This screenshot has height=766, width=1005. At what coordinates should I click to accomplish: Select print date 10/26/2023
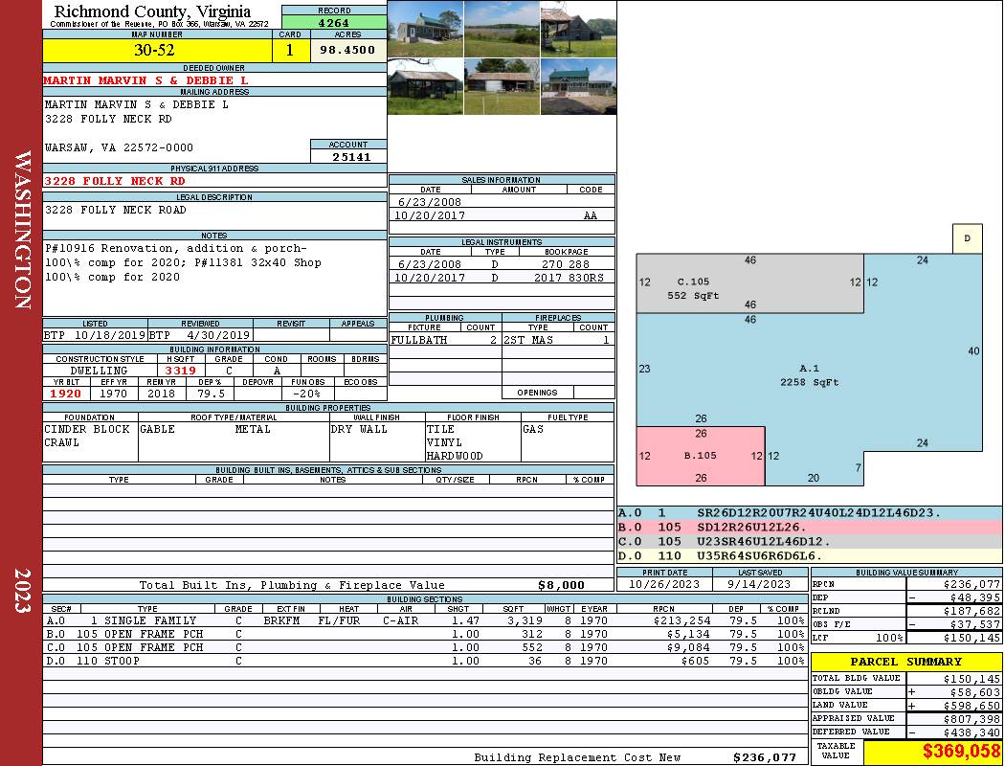click(663, 584)
